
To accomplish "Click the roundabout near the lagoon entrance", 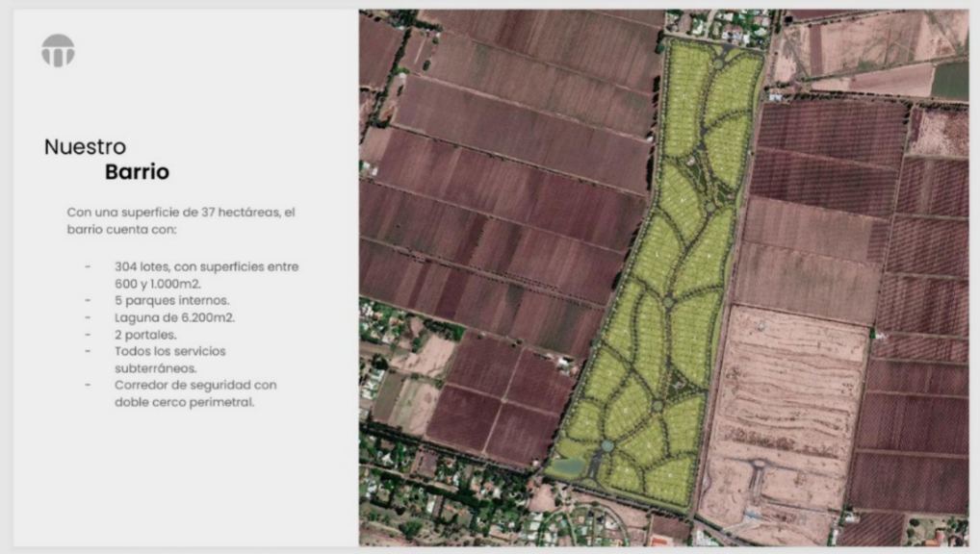I will [x=607, y=446].
